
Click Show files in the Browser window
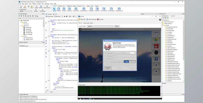pos(82,19)
